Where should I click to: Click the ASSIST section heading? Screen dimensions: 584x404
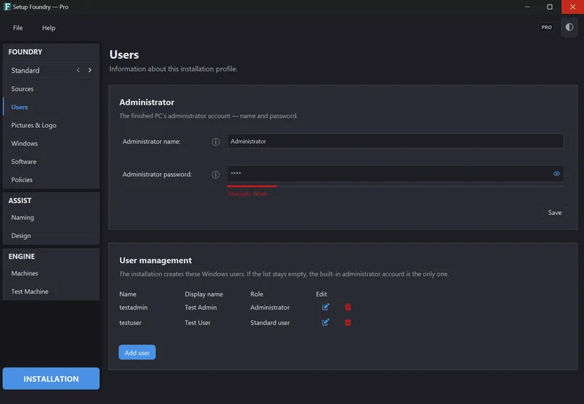[x=20, y=201]
